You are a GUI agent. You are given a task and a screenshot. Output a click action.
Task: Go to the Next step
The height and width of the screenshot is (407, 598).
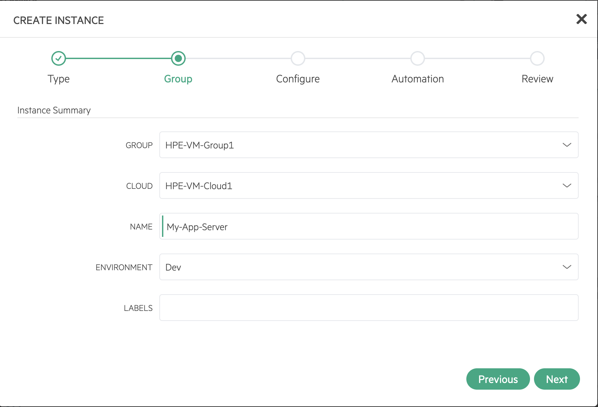(x=557, y=379)
